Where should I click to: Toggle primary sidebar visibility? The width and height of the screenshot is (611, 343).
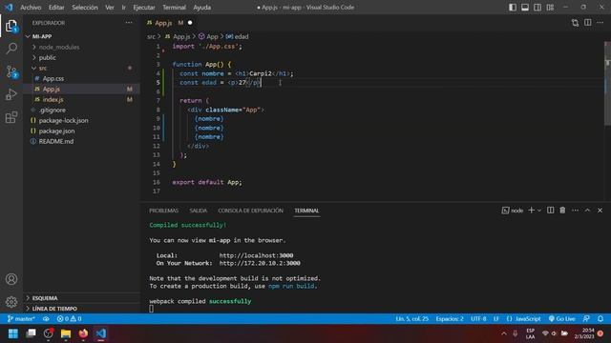(x=513, y=7)
